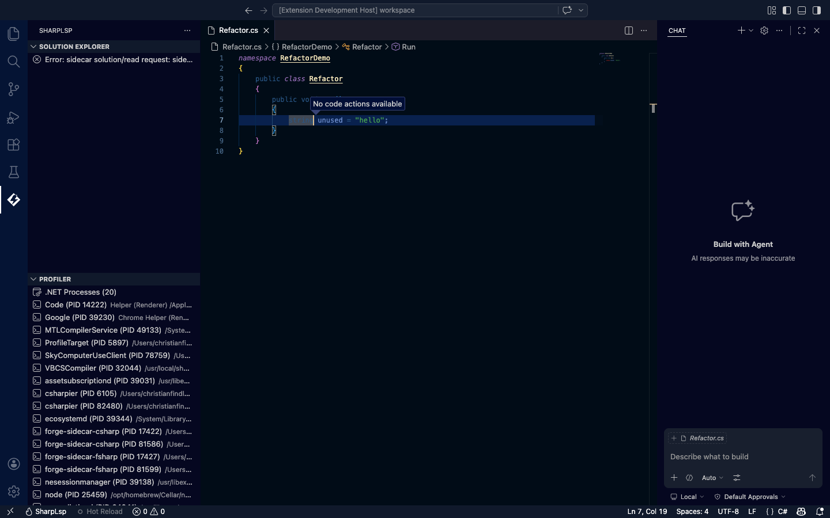Screen dimensions: 830x518
Task: Configure chat tools sliders icon
Action: (737, 478)
